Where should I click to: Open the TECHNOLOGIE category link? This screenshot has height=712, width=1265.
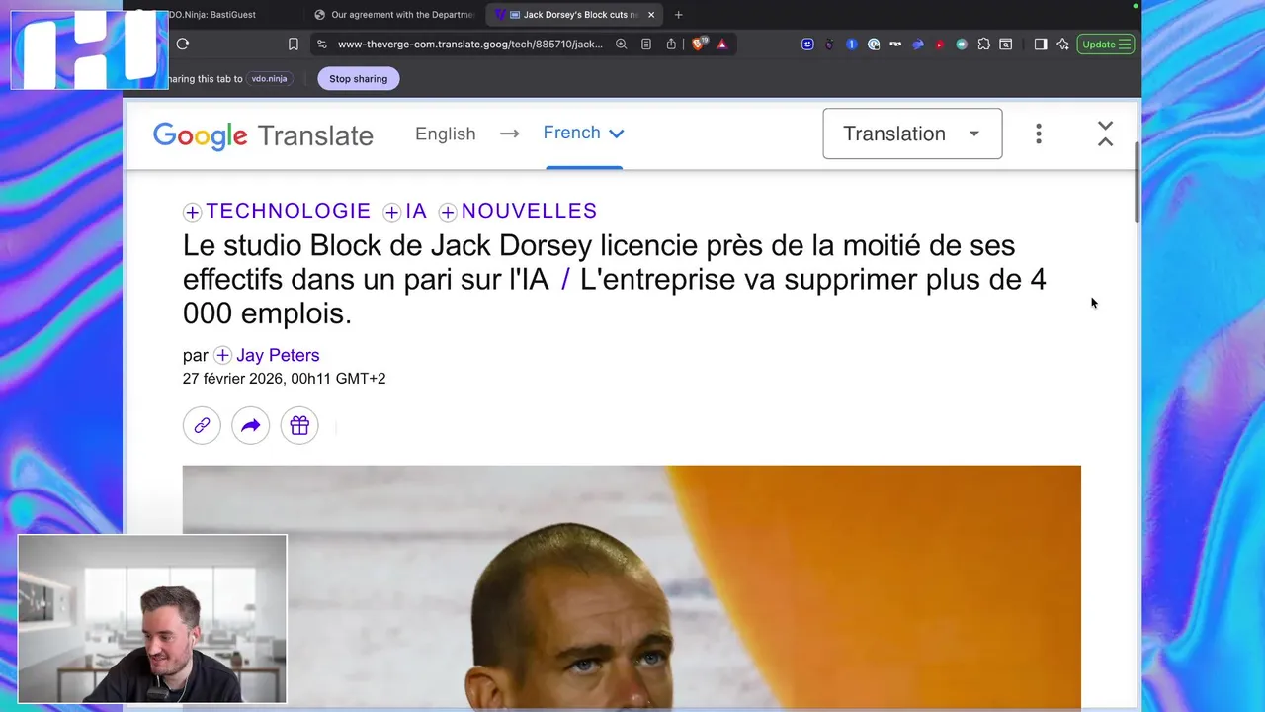pyautogui.click(x=288, y=211)
